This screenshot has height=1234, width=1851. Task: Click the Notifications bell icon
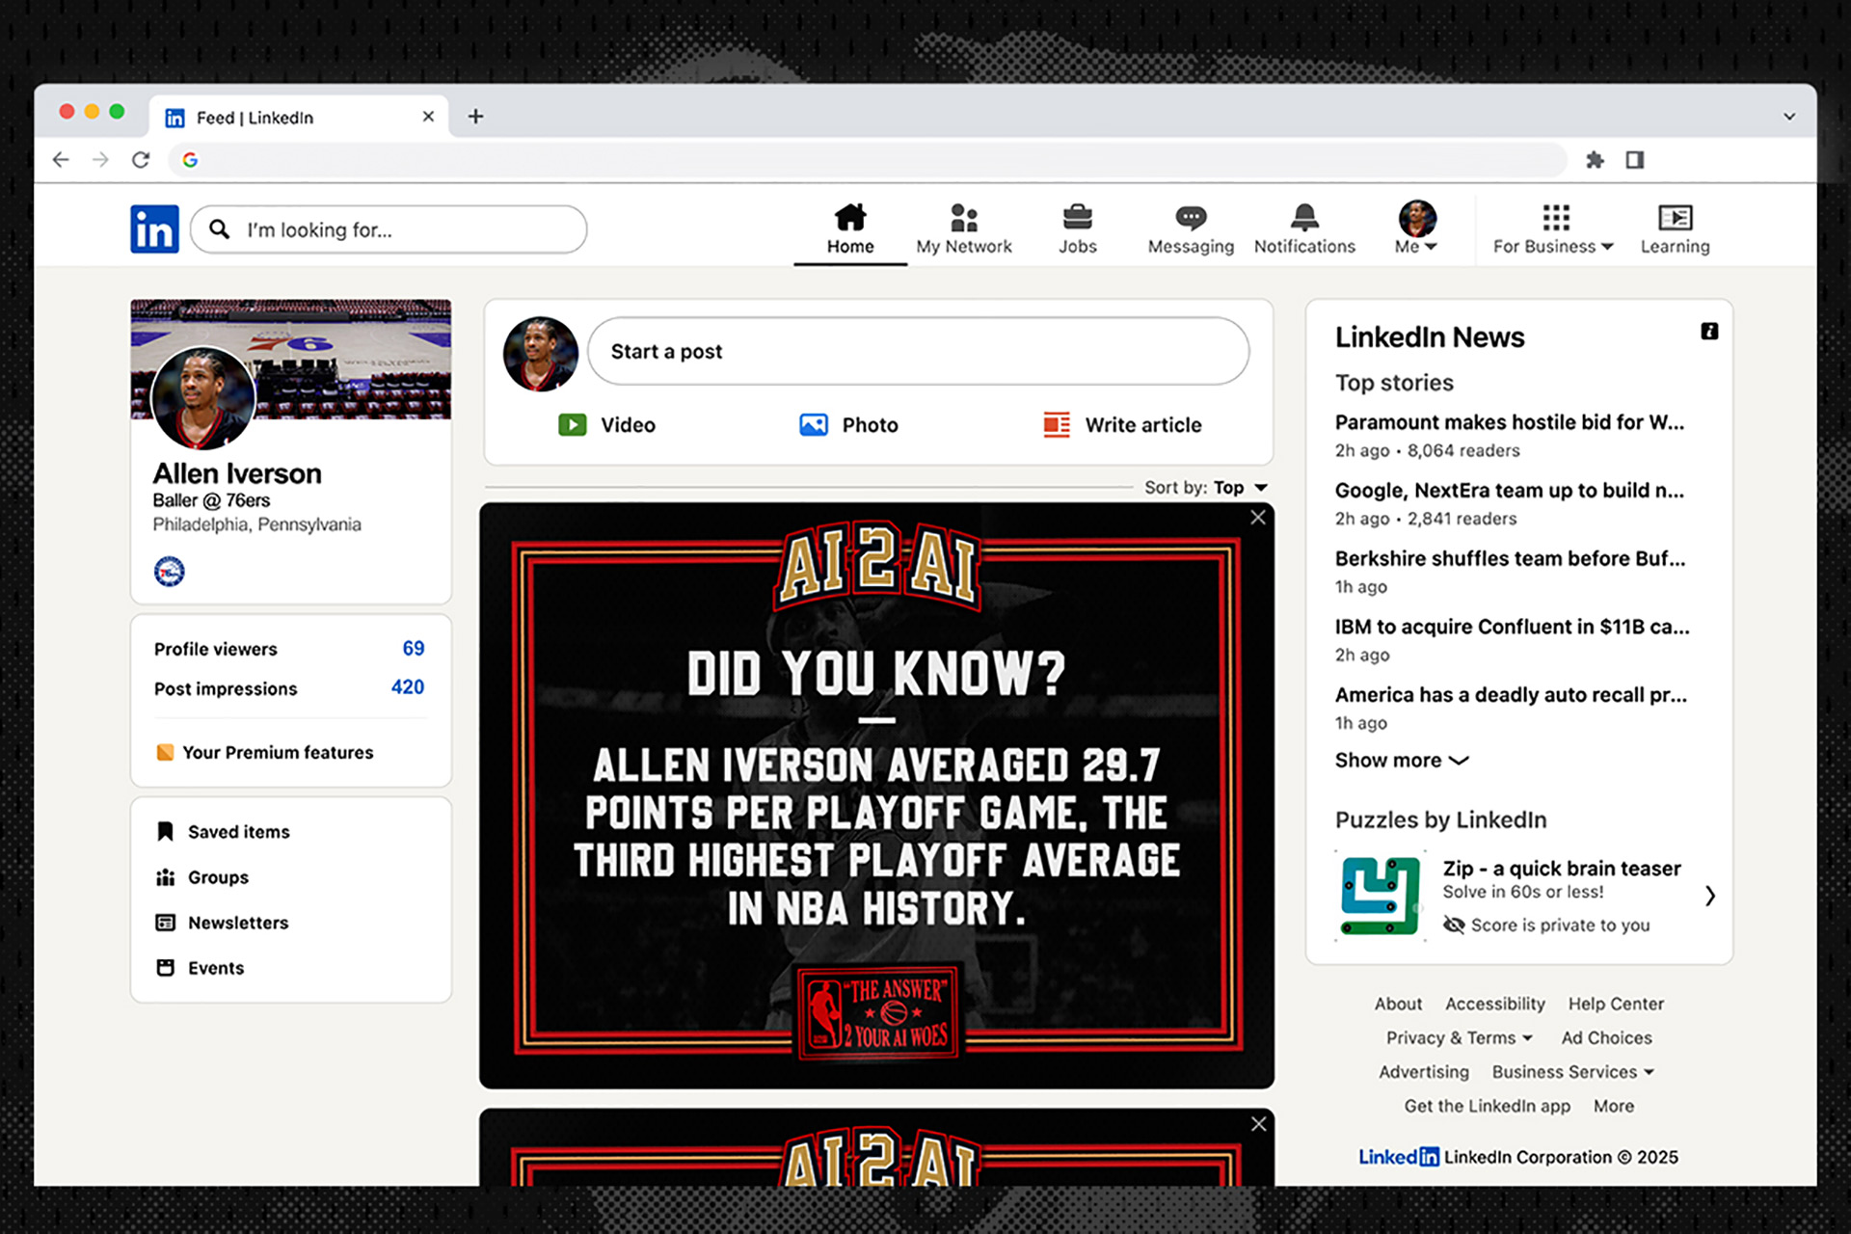coord(1304,218)
